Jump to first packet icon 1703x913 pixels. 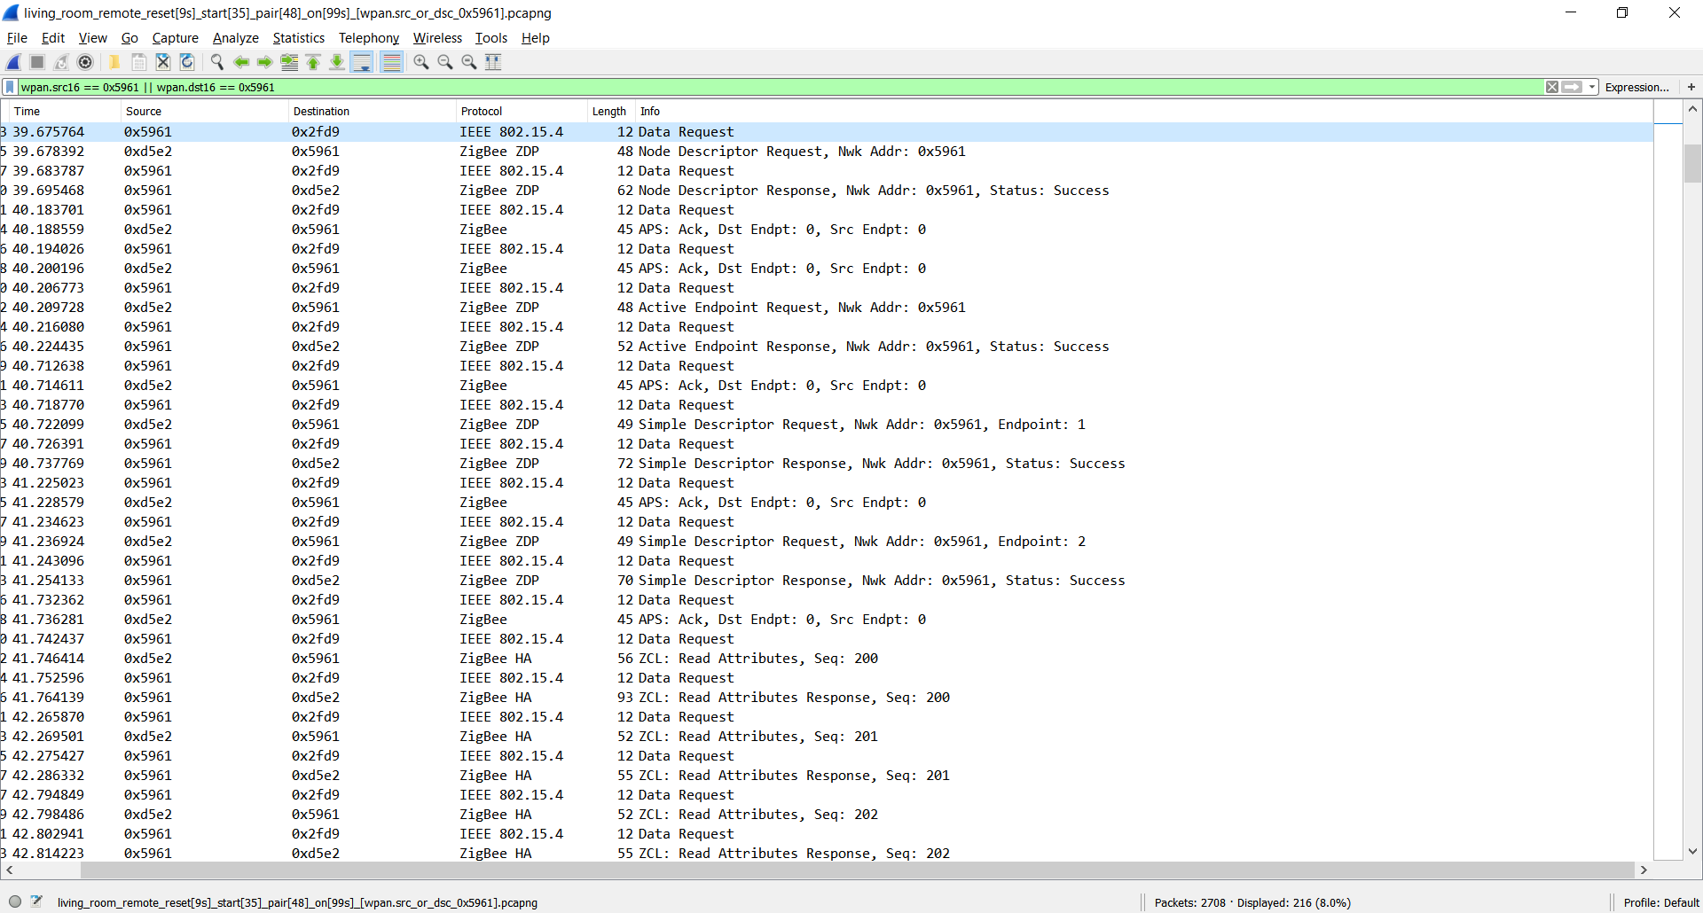click(x=313, y=62)
